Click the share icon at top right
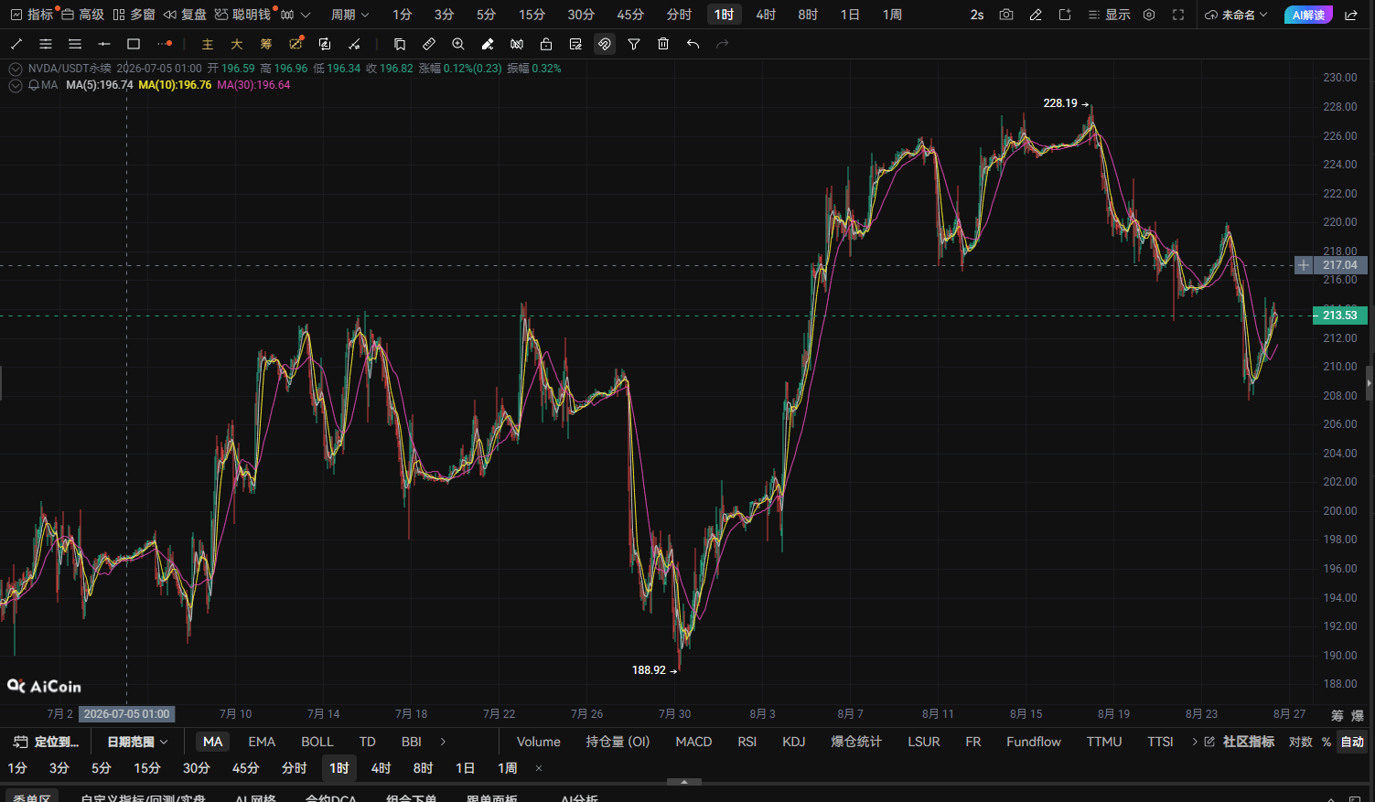 click(x=1351, y=15)
